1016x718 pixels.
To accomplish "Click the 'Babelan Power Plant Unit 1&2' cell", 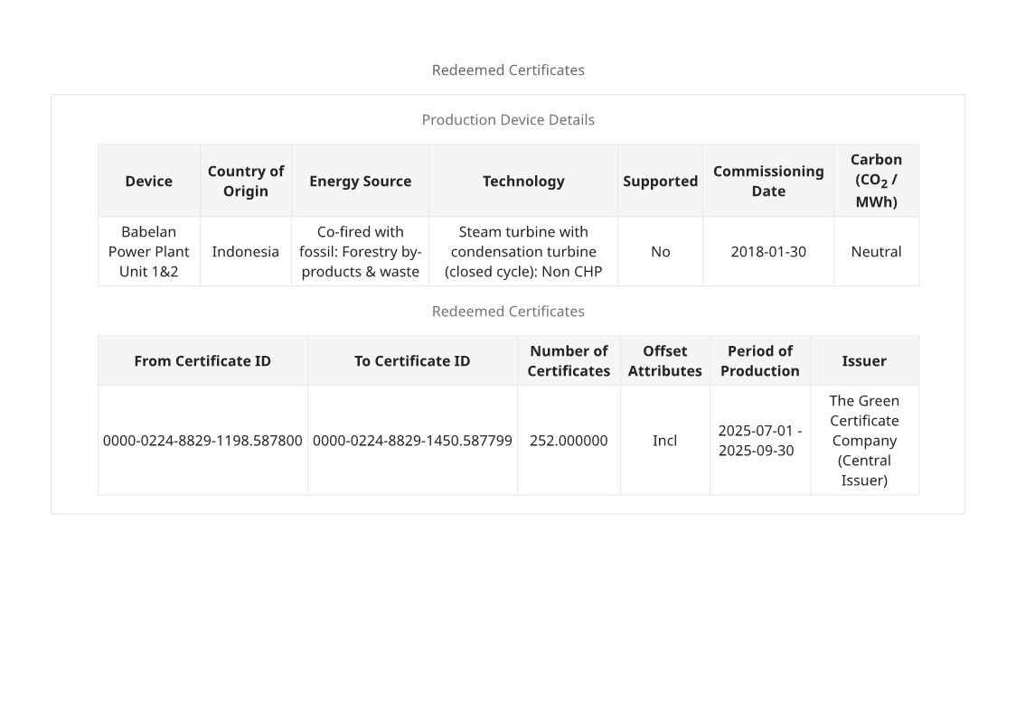I will pyautogui.click(x=149, y=251).
